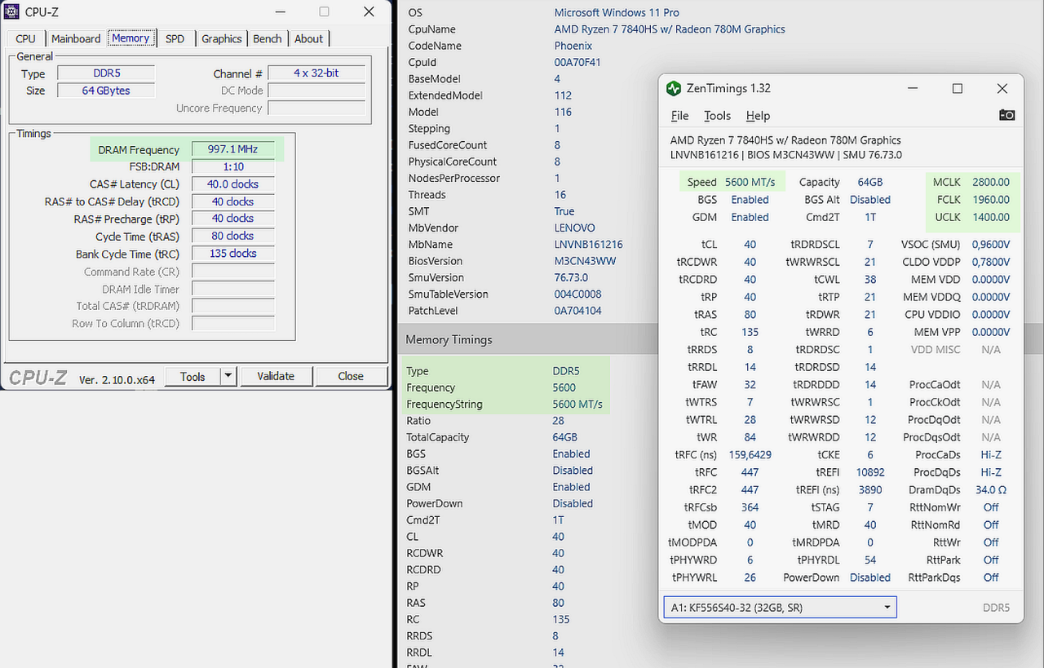Viewport: 1044px width, 668px height.
Task: Open the ZenTimings Tools menu
Action: click(x=717, y=116)
